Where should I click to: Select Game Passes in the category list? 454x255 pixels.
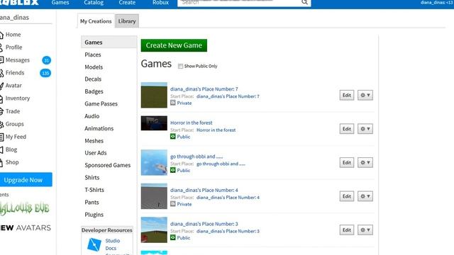point(101,104)
